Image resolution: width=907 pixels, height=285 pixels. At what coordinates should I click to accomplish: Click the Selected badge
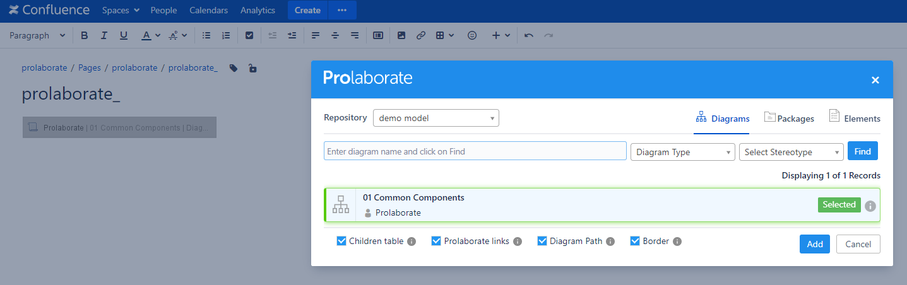[x=839, y=205]
